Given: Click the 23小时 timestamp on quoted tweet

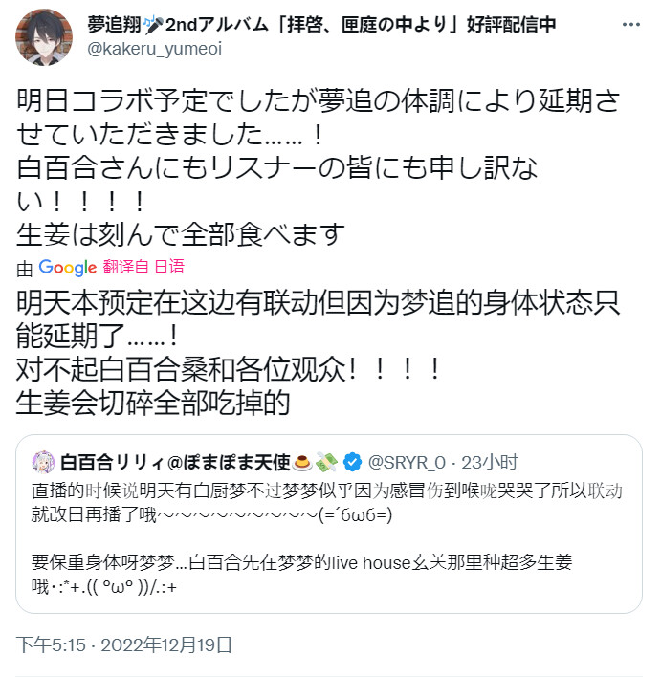Looking at the screenshot, I should click(x=489, y=463).
